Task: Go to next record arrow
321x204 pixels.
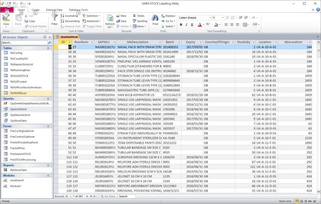Action: (x=87, y=196)
